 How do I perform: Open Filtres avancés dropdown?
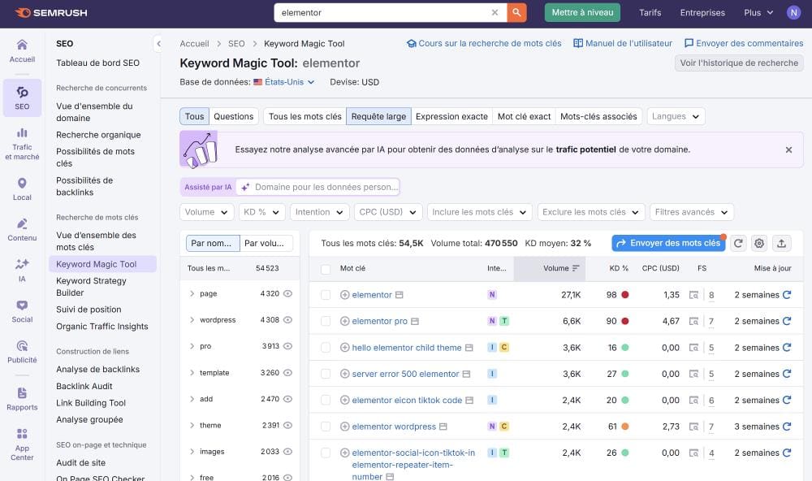coord(691,212)
